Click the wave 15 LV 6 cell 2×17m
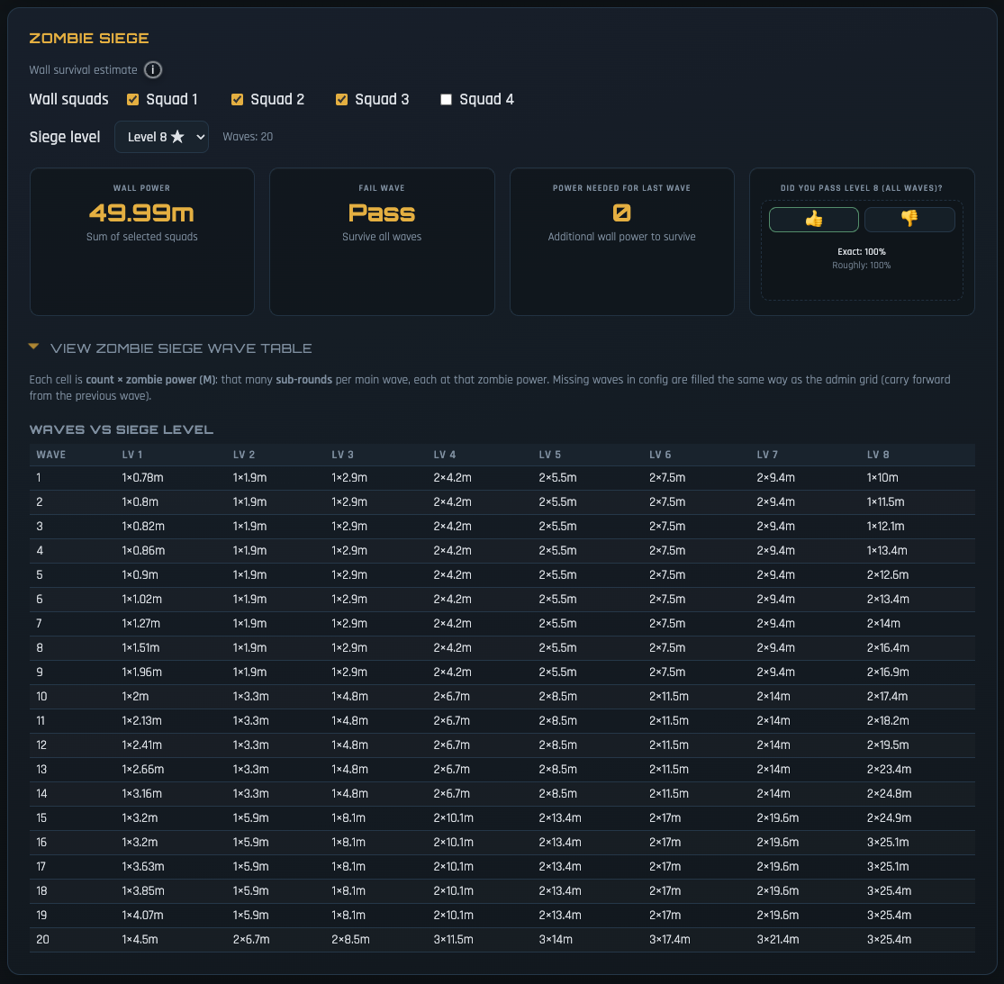This screenshot has height=984, width=1004. tap(665, 818)
